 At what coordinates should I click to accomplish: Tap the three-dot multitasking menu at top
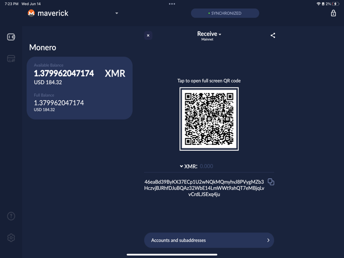pyautogui.click(x=172, y=4)
